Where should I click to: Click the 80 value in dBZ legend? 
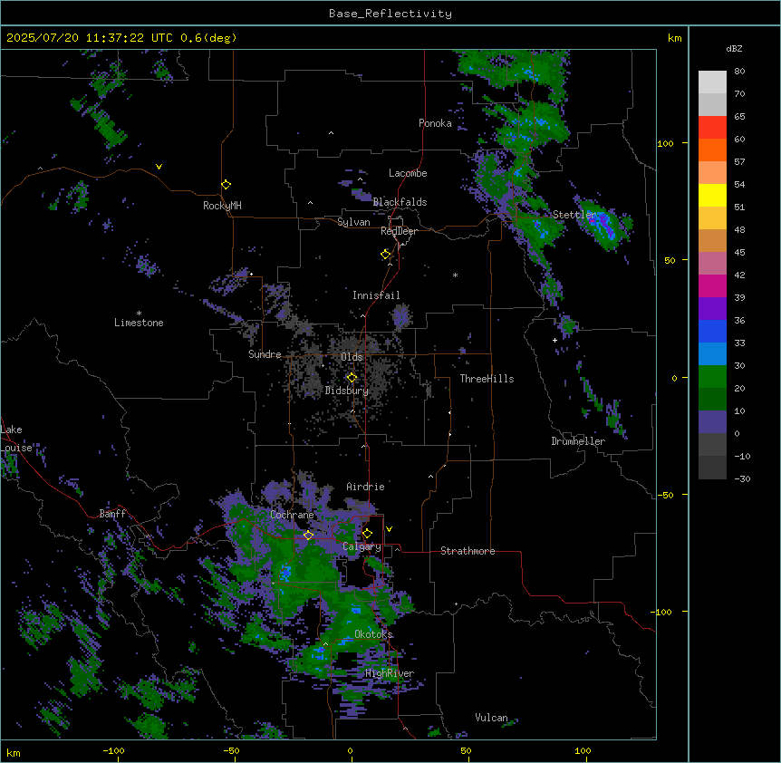(739, 72)
